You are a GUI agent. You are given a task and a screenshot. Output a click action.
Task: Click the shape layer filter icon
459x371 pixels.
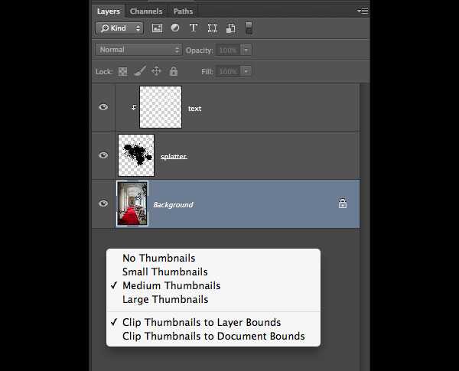pos(212,28)
